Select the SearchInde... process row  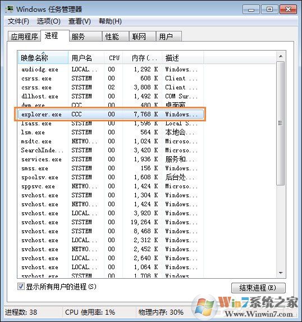[x=111, y=151]
